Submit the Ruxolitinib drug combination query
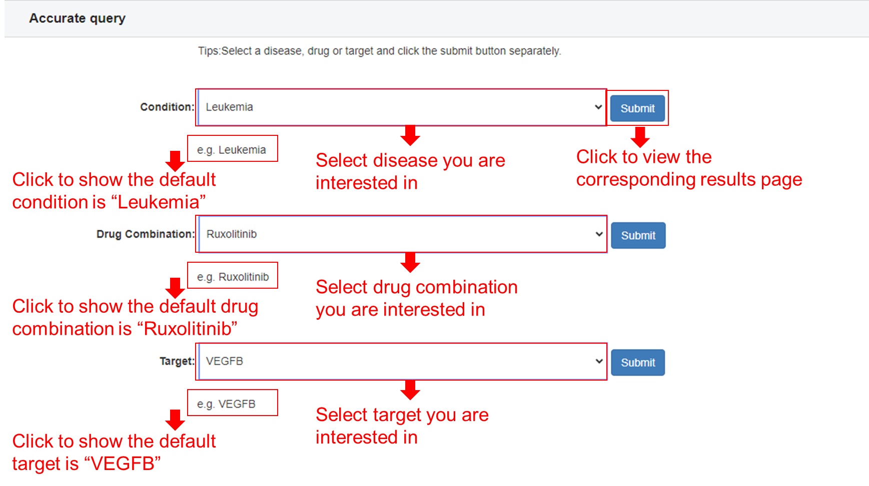 point(638,235)
